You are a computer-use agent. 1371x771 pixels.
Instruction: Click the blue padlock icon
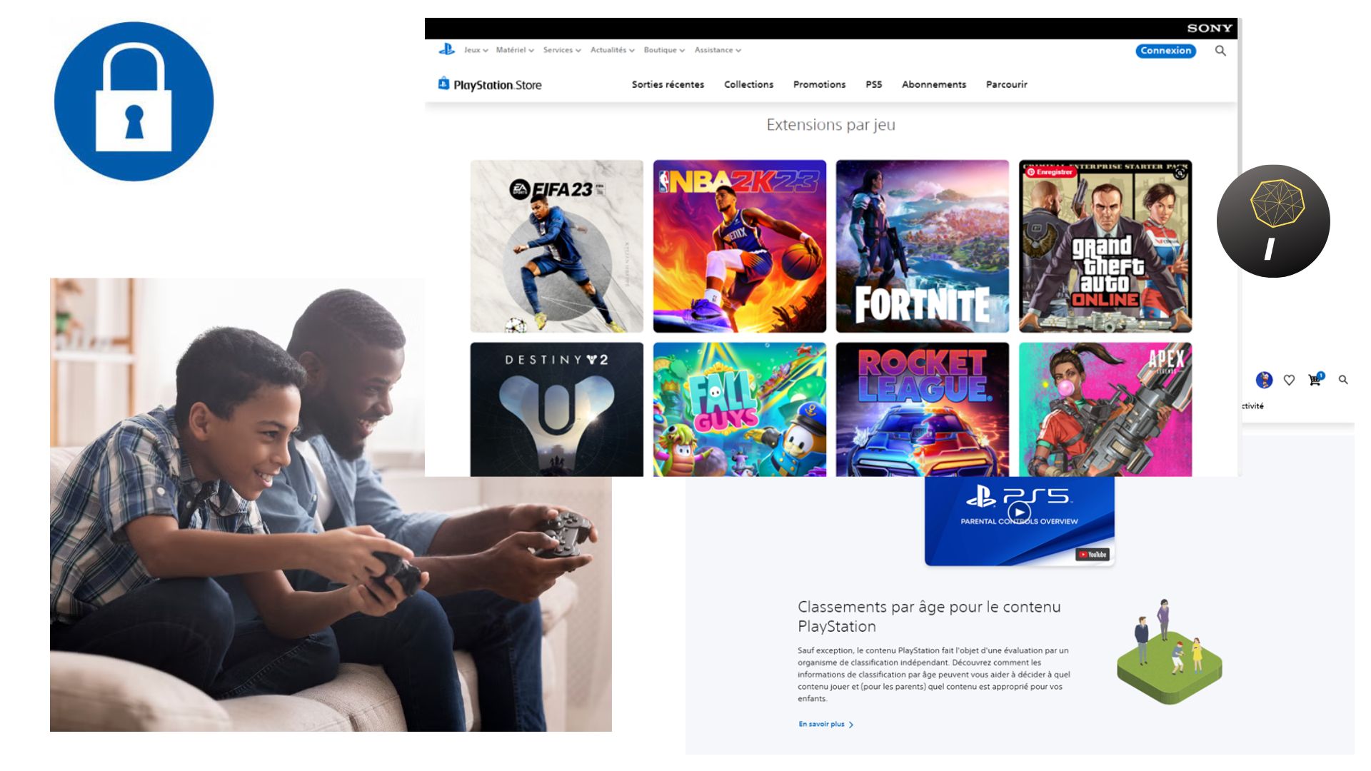[x=134, y=101]
